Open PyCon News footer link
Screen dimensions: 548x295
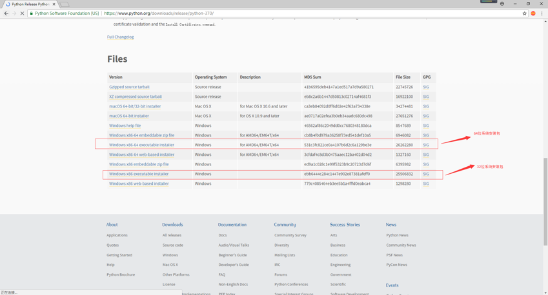coord(396,265)
